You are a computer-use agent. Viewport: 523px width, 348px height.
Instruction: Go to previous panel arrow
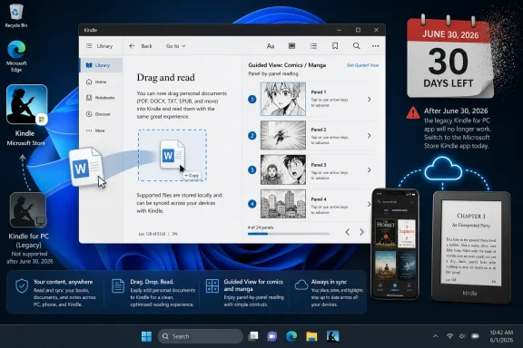click(348, 232)
